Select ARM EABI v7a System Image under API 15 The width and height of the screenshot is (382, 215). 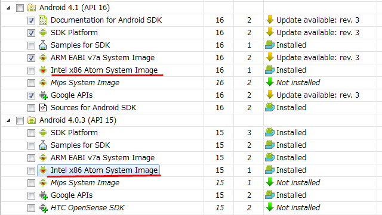click(103, 158)
